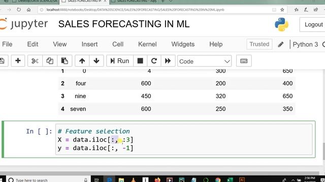
Task: Go to browser home page icon
Action: (29, 10)
